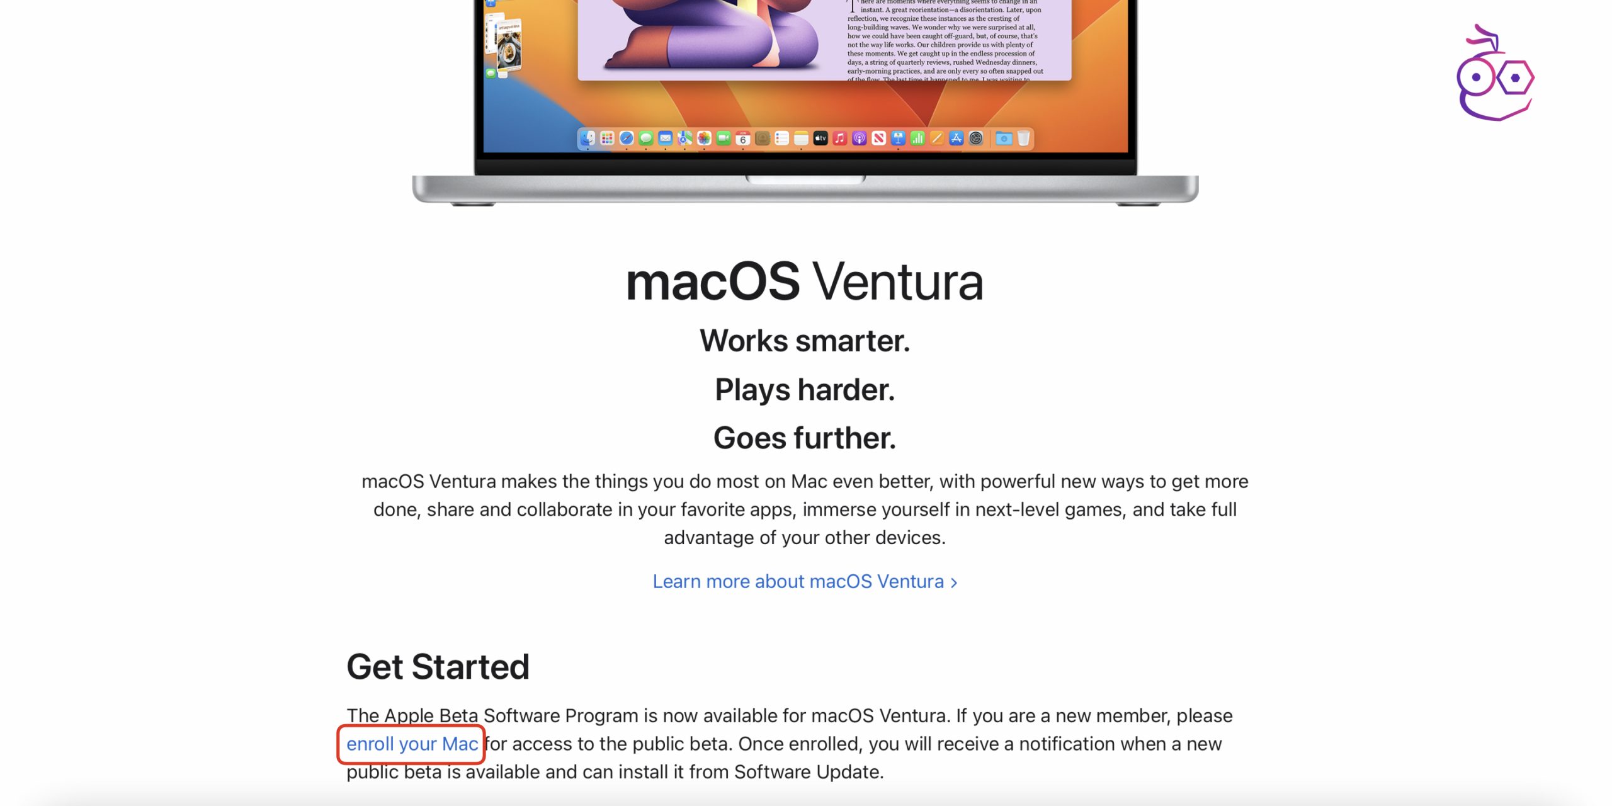Open the System Settings gear icon
1612x806 pixels.
click(x=976, y=138)
